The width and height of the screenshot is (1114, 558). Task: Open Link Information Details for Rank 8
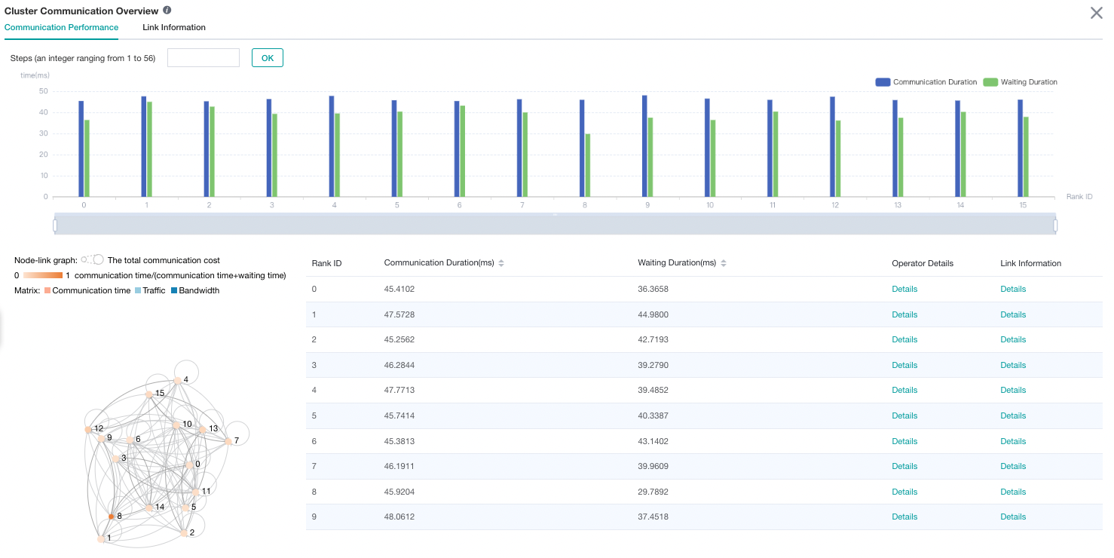[1013, 492]
